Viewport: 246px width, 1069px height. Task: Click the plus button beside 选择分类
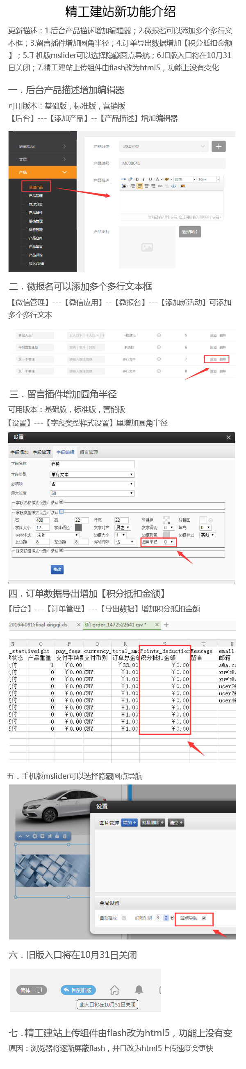click(x=218, y=146)
